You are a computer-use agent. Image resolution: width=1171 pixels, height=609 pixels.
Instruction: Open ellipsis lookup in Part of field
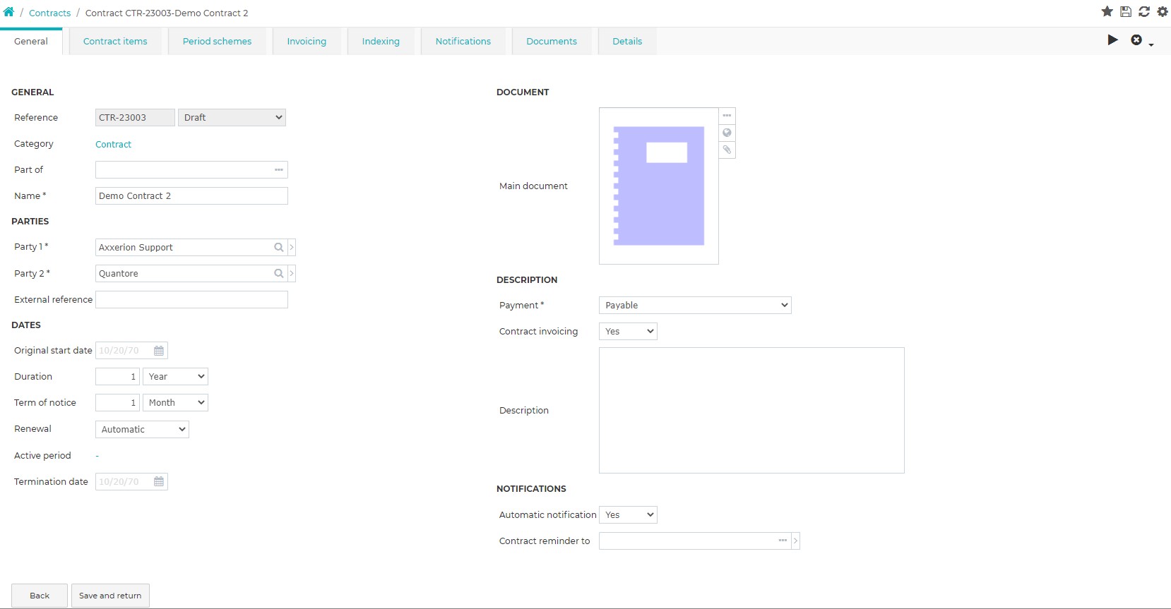(279, 169)
